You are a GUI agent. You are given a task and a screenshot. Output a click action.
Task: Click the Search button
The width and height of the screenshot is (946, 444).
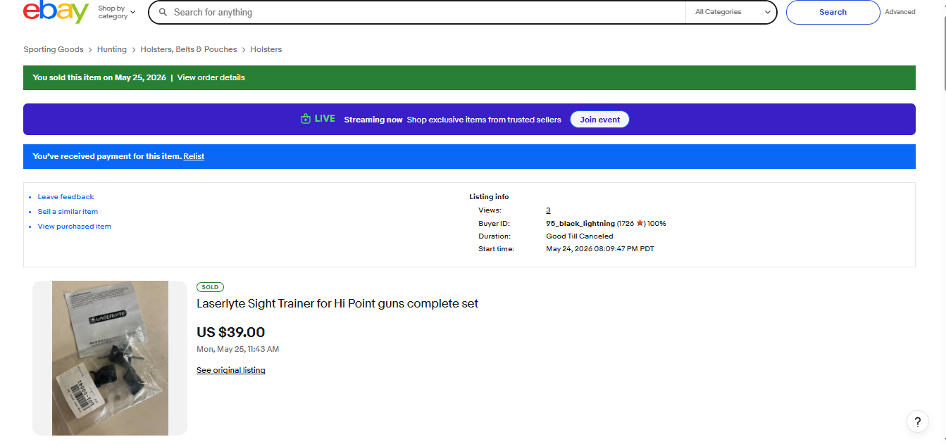pos(833,12)
